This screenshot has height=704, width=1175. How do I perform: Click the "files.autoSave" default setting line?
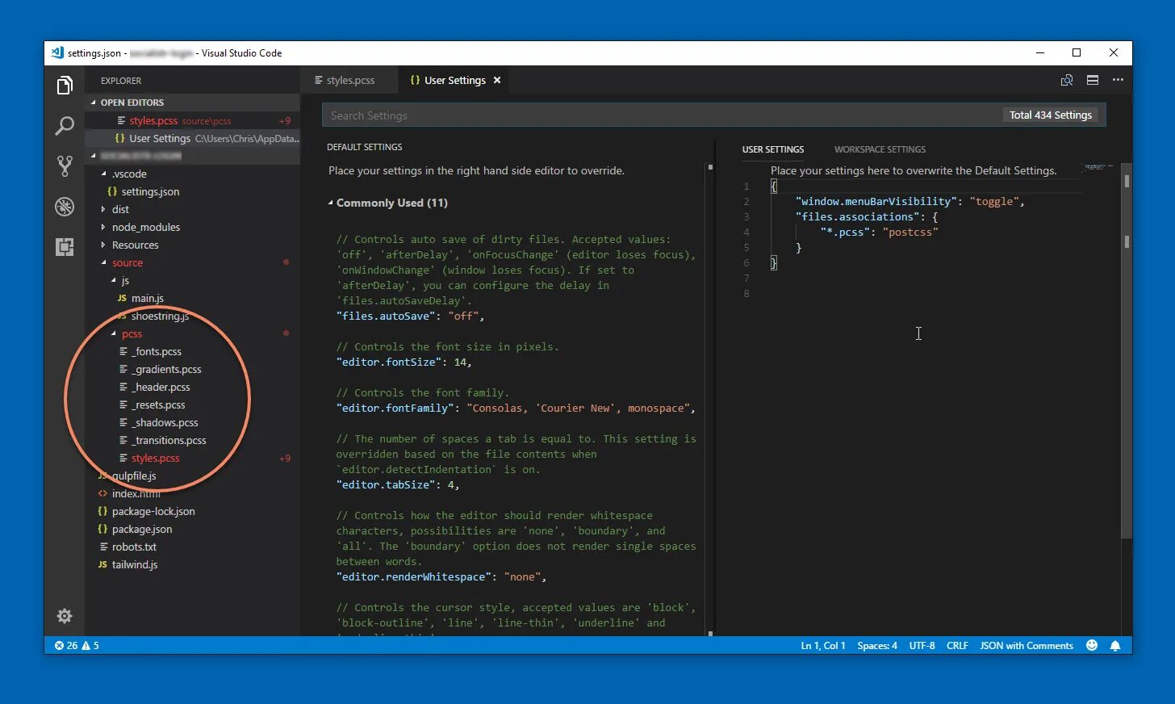[x=410, y=316]
